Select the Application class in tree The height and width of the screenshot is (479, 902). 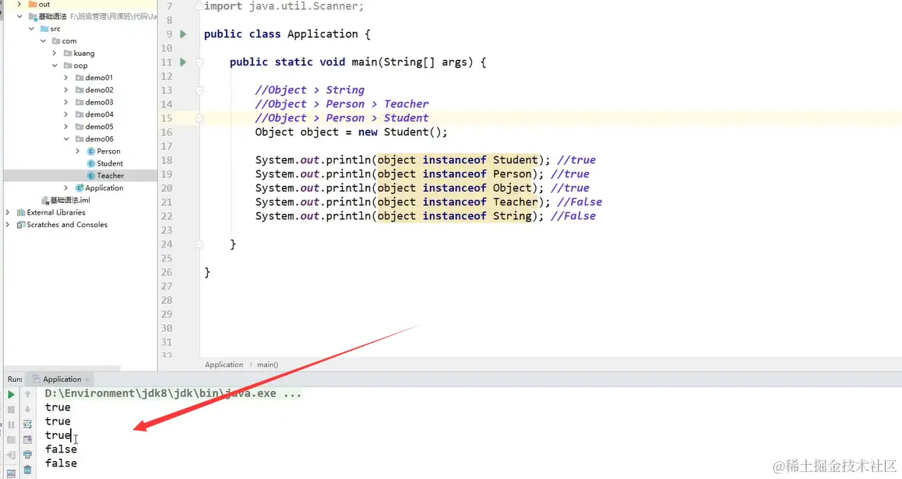coord(104,188)
